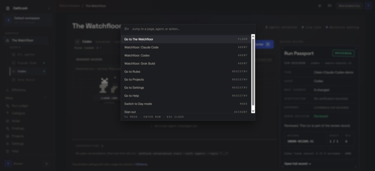Click the user avatar at the sidebar bottom
The image size is (375, 171).
click(8, 164)
